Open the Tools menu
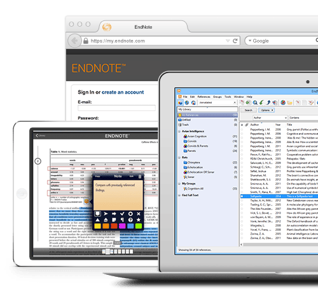 tap(228, 97)
